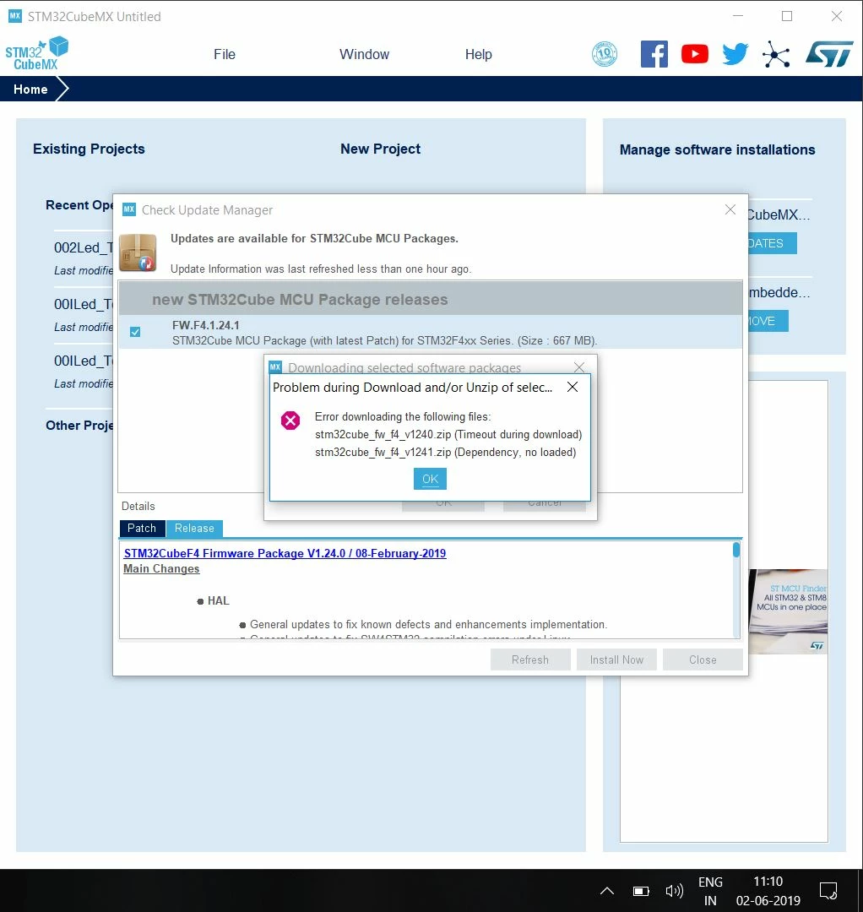Click the 'Other Proje' section label
This screenshot has width=863, height=912.
(79, 425)
